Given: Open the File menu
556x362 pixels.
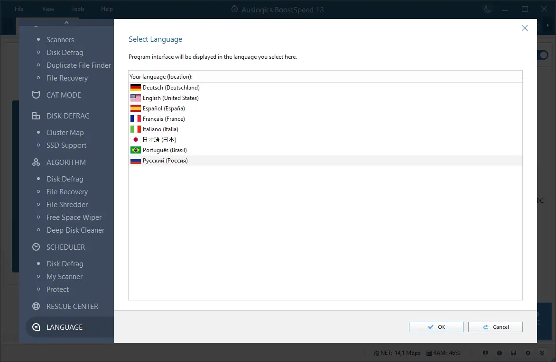Looking at the screenshot, I should [19, 9].
